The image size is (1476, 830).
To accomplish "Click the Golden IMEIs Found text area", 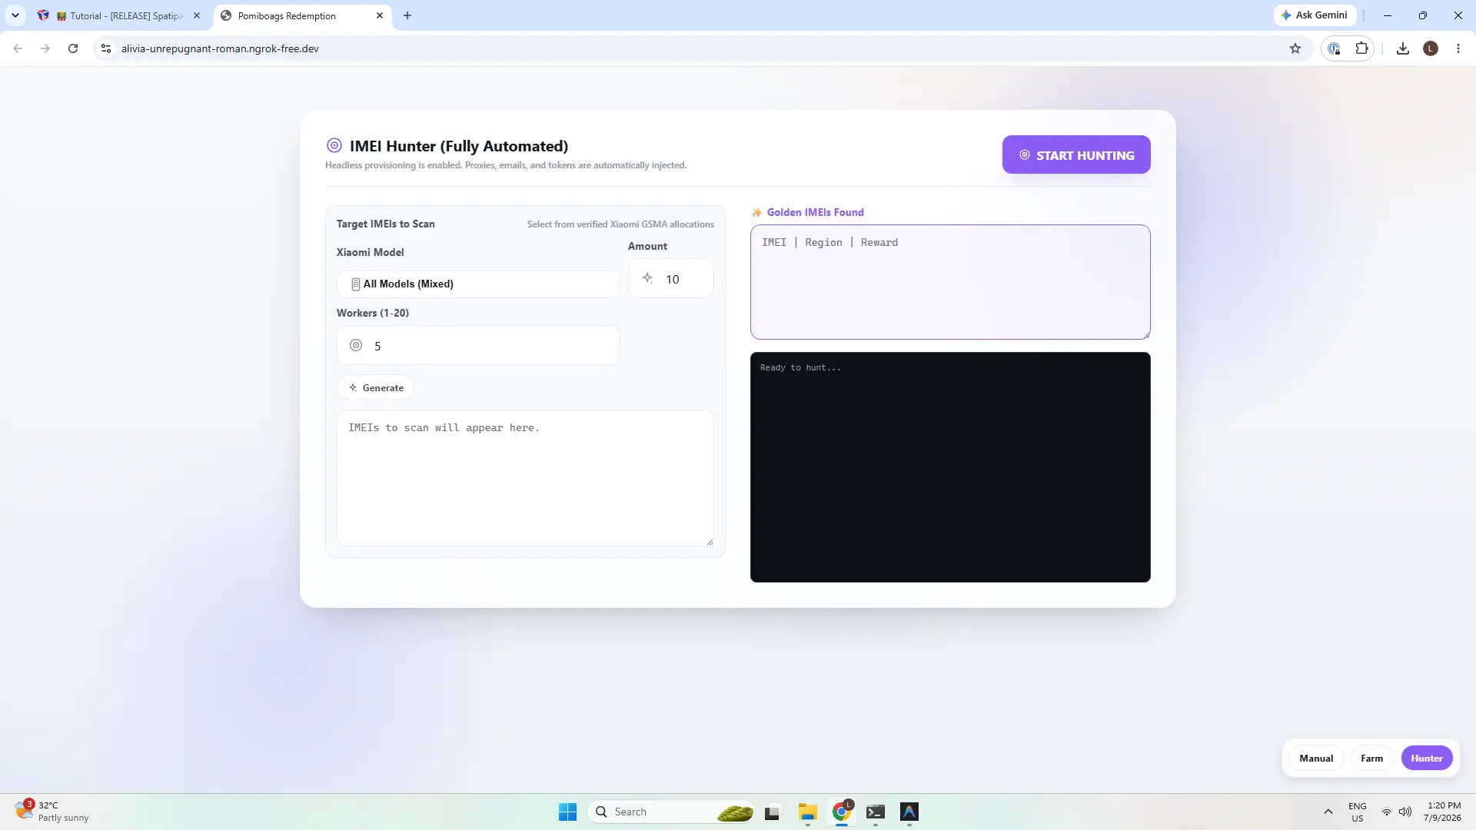I will 950,281.
